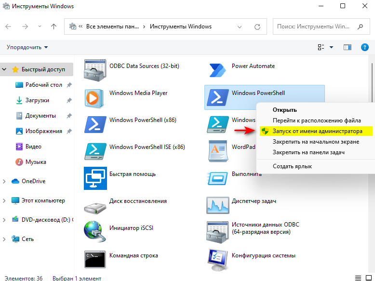Open Документы in the navigation pane
The image size is (375, 281).
40,116
